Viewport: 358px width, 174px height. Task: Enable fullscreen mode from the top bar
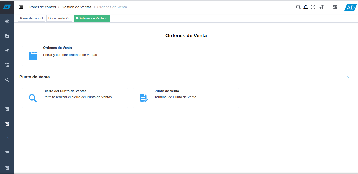[313, 7]
